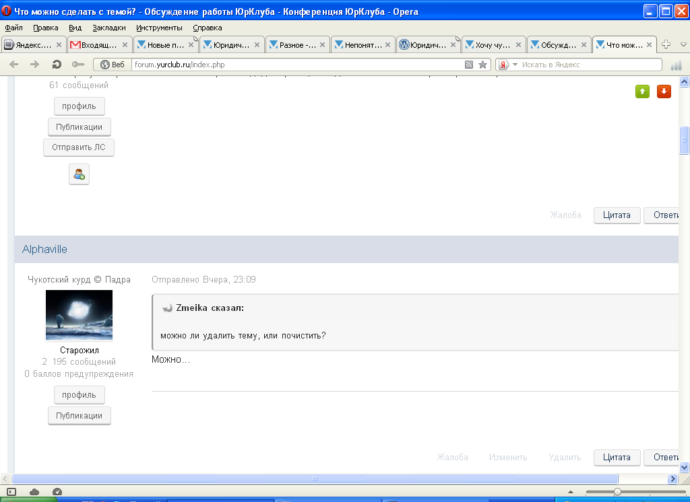Image resolution: width=690 pixels, height=502 pixels.
Task: Open the Yandex search engine dropdown
Action: 507,65
